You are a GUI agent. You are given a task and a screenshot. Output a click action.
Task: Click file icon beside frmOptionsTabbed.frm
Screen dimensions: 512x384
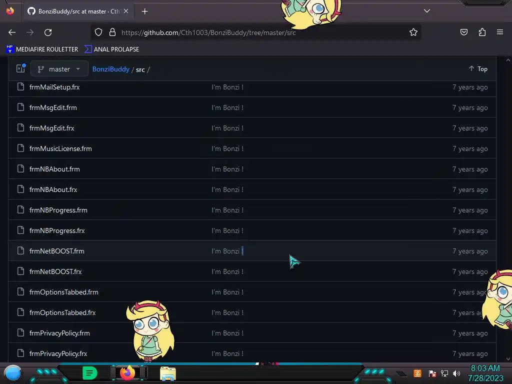20,291
